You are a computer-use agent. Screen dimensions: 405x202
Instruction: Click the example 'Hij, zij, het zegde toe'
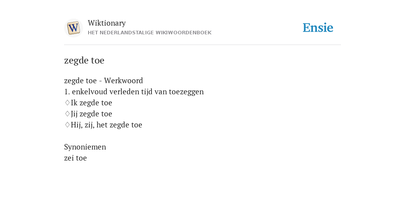[106, 125]
